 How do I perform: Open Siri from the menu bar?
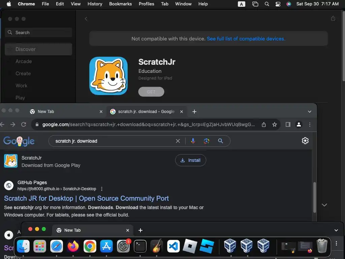click(289, 4)
